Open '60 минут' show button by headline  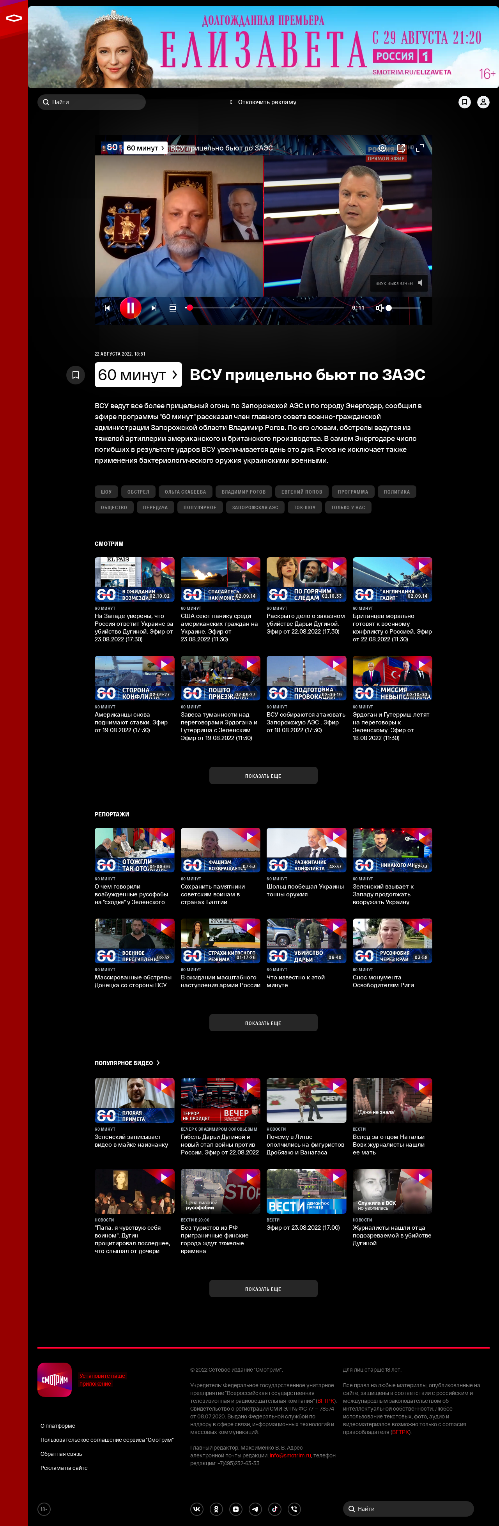(138, 375)
